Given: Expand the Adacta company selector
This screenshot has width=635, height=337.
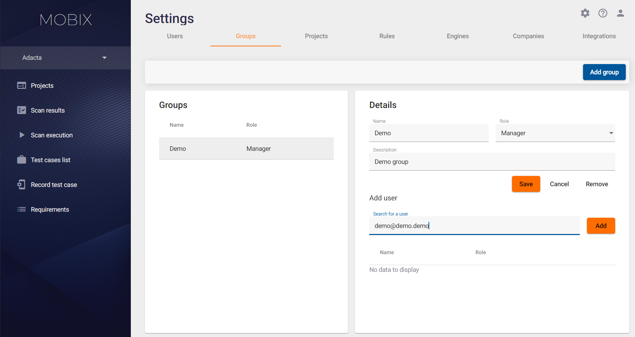Looking at the screenshot, I should (x=65, y=58).
